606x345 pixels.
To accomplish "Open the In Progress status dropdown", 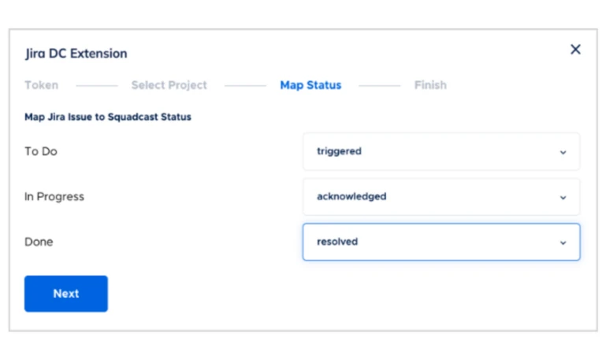I will click(441, 197).
